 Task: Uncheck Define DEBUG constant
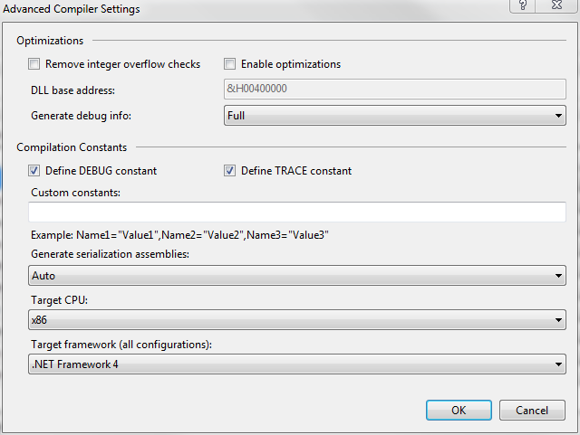(x=35, y=171)
